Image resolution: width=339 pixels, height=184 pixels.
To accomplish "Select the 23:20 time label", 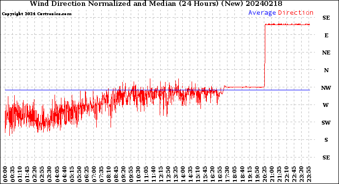I will pyautogui.click(x=301, y=174).
